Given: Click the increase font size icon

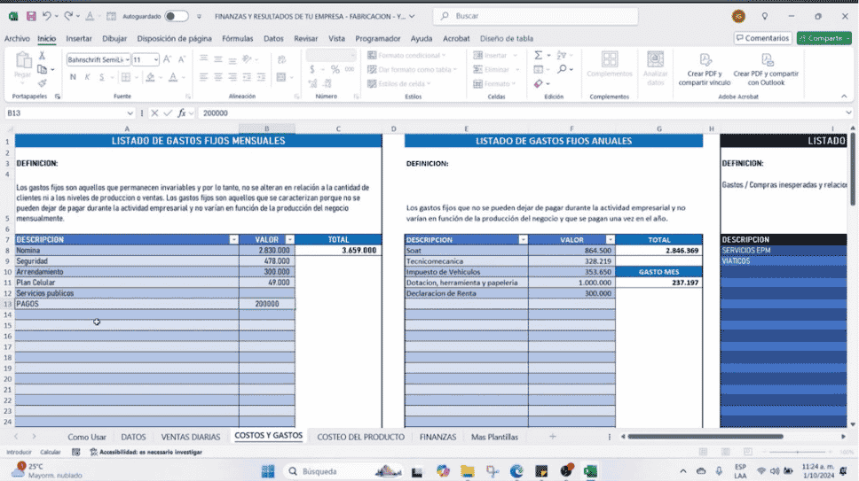Looking at the screenshot, I should (x=168, y=59).
